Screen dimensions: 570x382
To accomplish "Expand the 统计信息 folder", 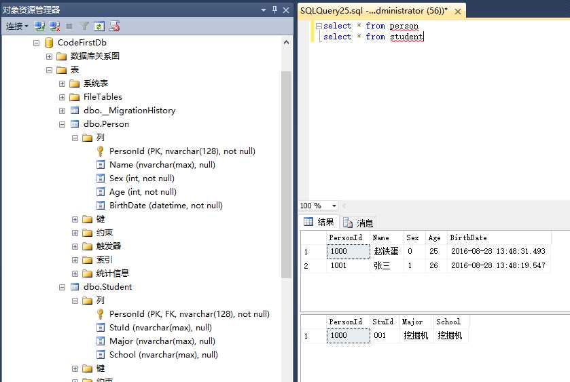I will [x=75, y=274].
